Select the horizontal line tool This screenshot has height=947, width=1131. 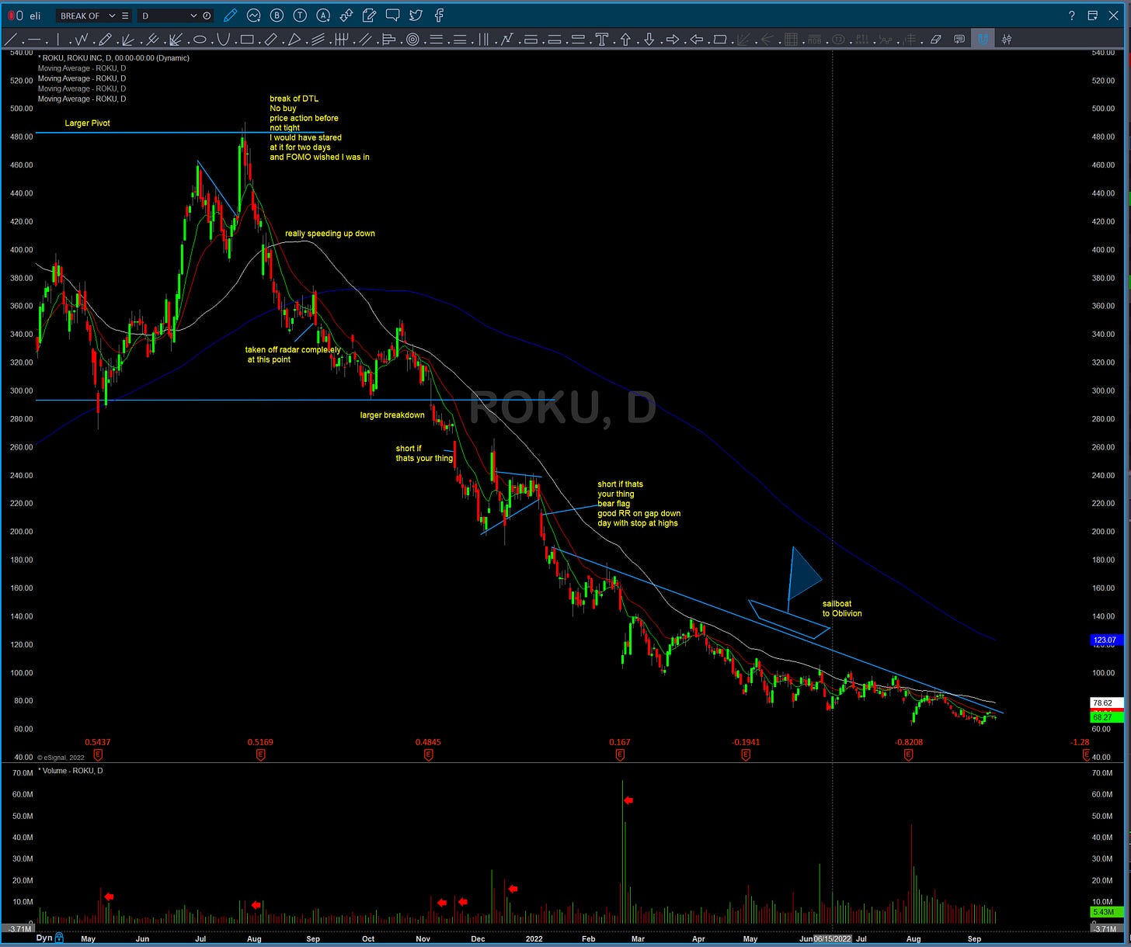pyautogui.click(x=34, y=39)
